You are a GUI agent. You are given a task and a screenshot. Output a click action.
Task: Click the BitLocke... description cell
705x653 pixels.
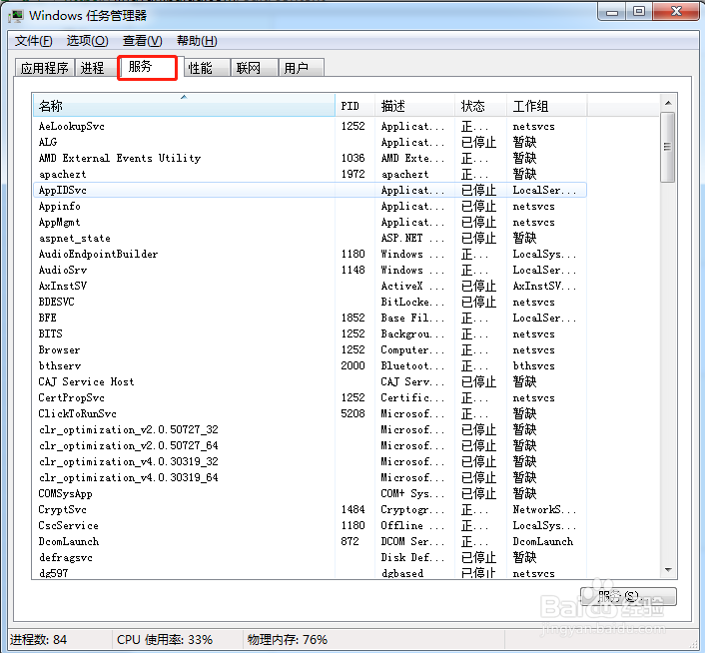pyautogui.click(x=412, y=302)
